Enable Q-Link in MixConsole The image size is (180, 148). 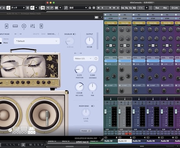tap(175, 8)
